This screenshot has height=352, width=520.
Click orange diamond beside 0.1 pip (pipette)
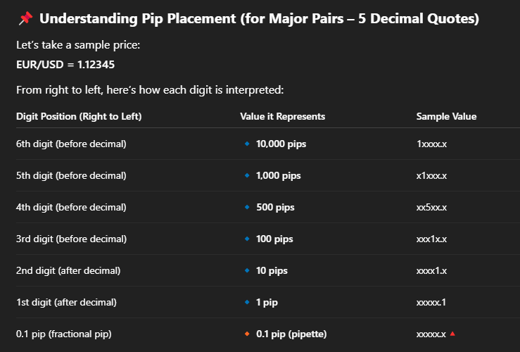247,334
